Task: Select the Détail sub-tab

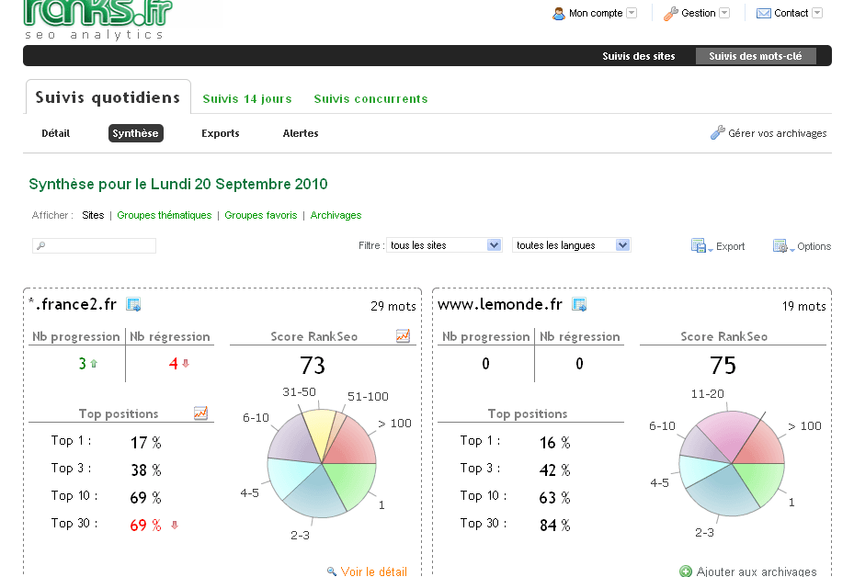Action: pos(55,133)
